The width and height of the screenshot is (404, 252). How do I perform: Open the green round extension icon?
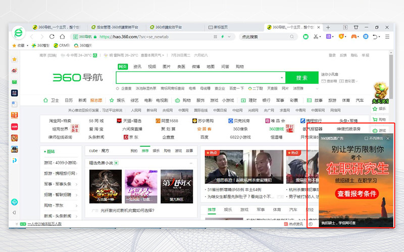[x=306, y=37]
